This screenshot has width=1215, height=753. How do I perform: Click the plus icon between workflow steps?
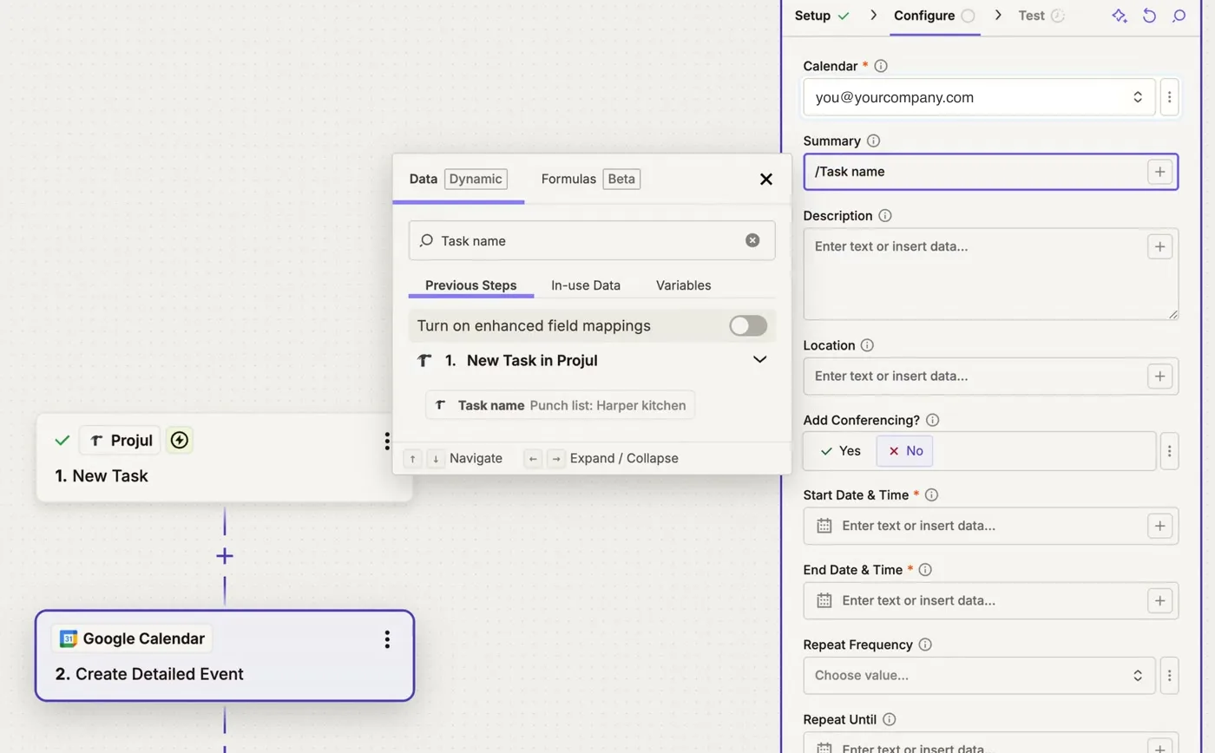coord(225,556)
